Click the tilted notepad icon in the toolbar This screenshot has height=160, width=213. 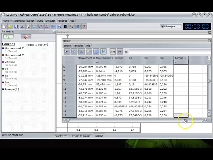coord(72,27)
